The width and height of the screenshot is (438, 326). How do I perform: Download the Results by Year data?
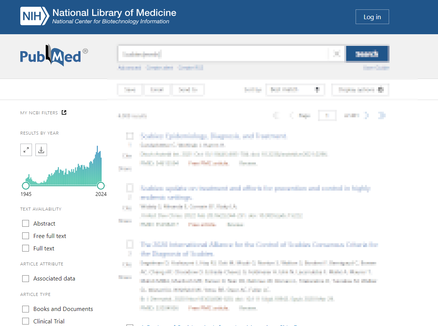tap(41, 150)
